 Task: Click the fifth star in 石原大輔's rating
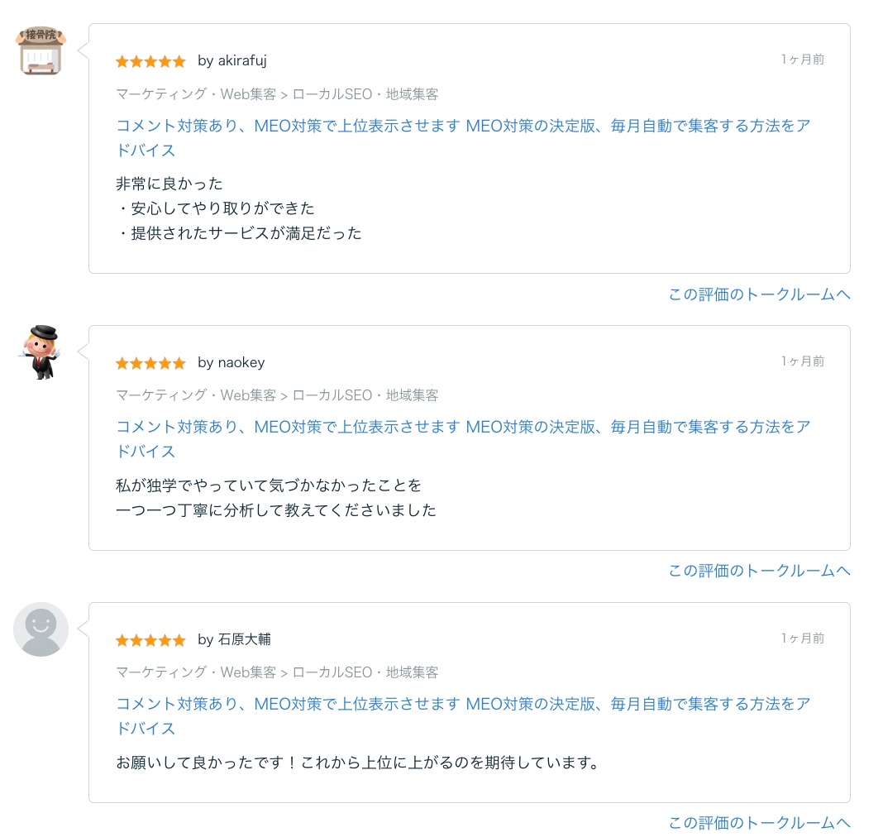click(179, 640)
